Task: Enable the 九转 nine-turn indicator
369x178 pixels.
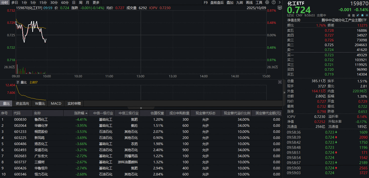Action: point(239,2)
